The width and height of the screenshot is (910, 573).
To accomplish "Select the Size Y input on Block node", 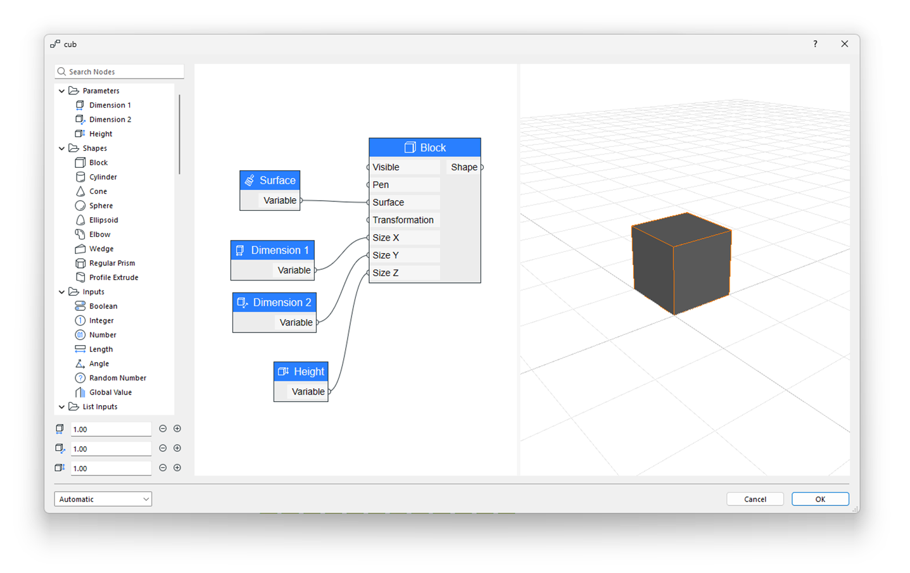I will coord(404,255).
